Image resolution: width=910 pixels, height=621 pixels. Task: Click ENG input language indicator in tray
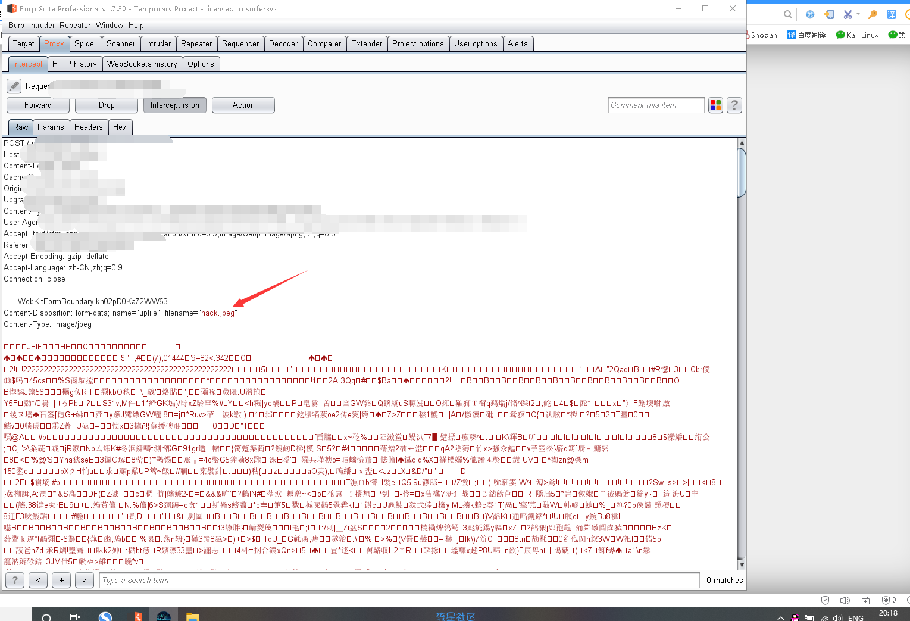[856, 617]
